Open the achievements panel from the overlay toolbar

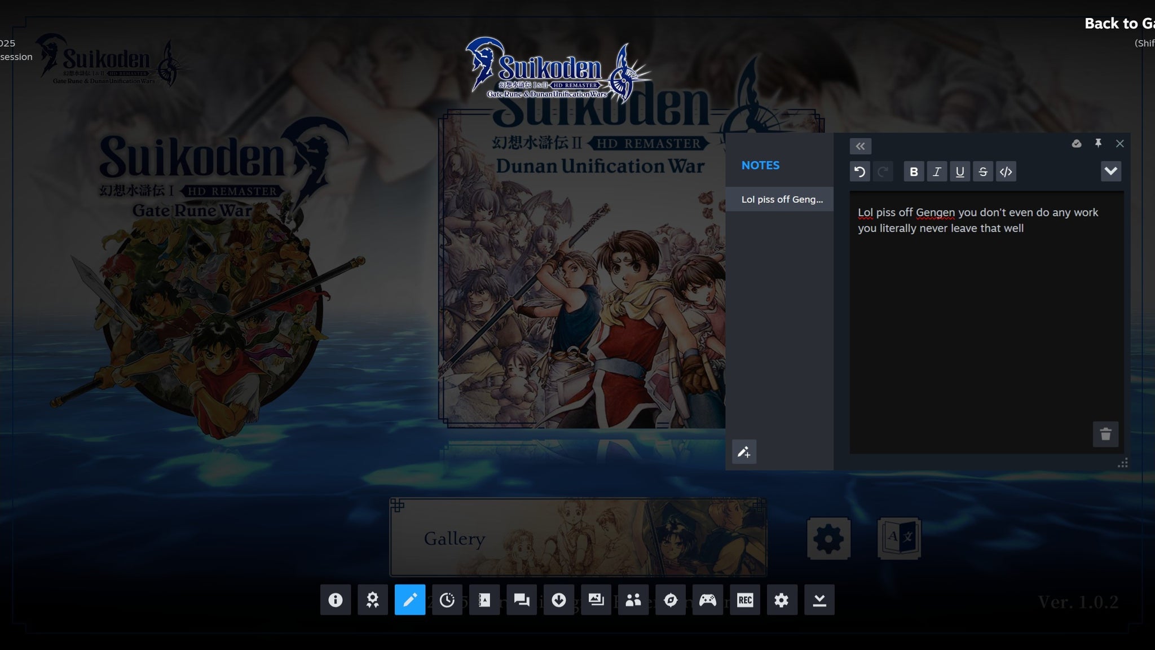(373, 600)
